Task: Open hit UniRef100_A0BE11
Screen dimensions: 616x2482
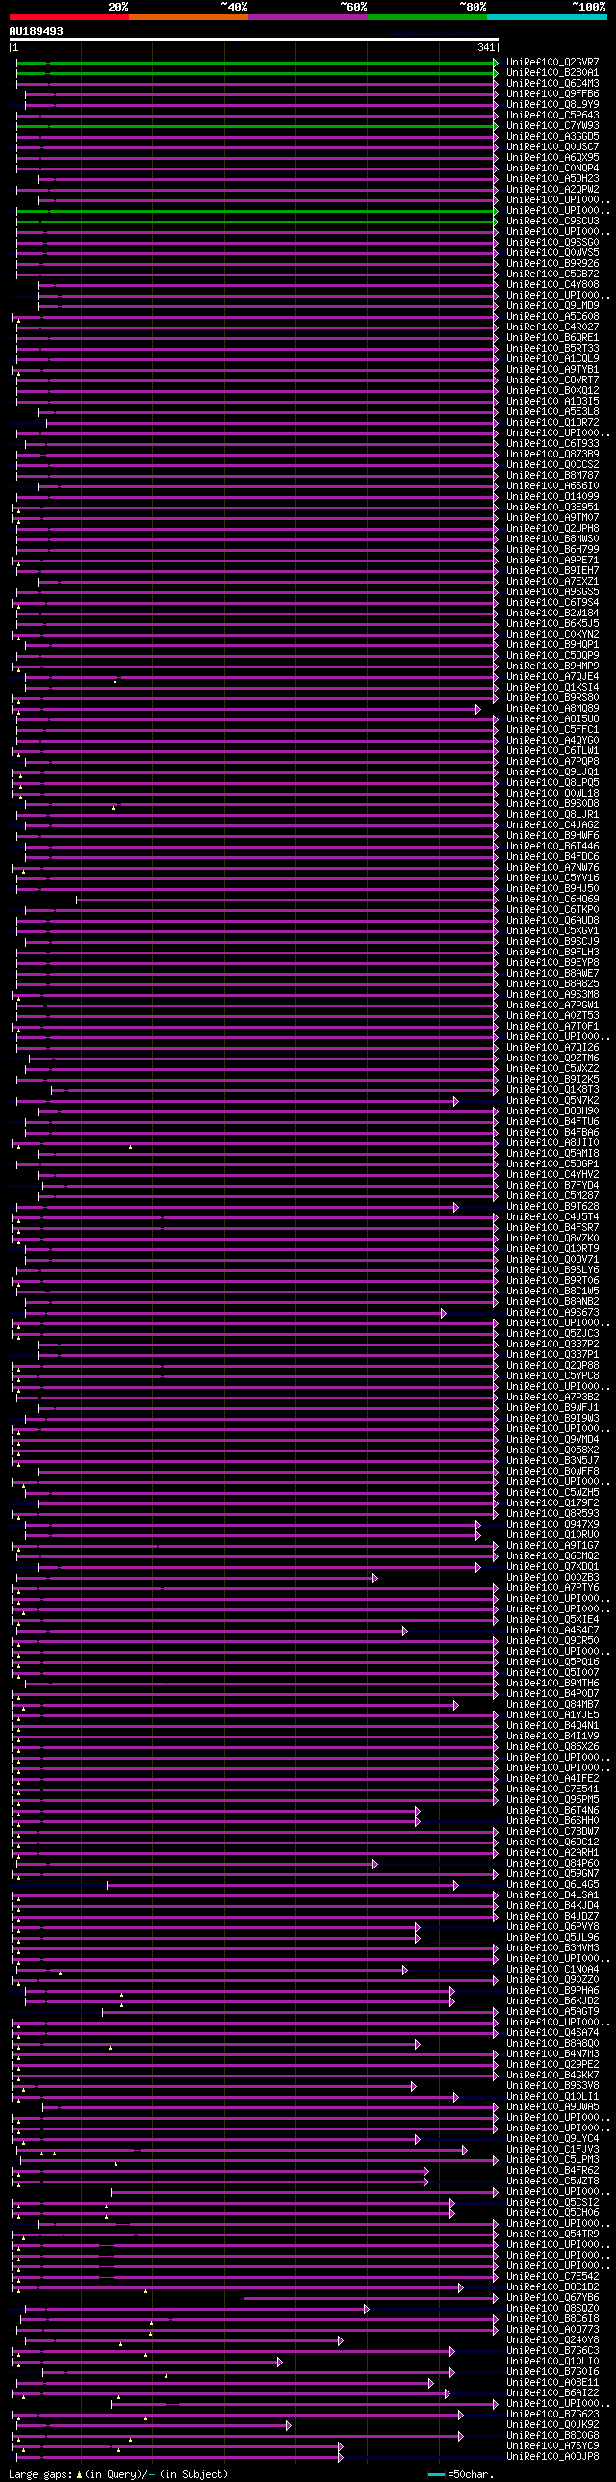Action: pyautogui.click(x=552, y=2384)
